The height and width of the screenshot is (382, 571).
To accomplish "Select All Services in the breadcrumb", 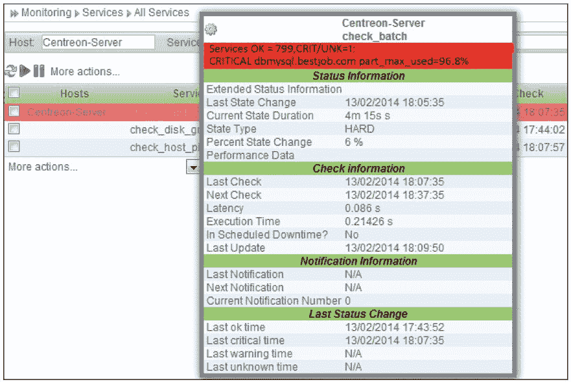I will click(x=161, y=13).
